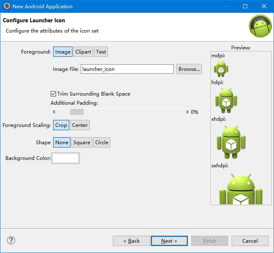This screenshot has height=253, width=274.
Task: Toggle Trim Surrounding Blank Space checkbox
Action: 53,94
